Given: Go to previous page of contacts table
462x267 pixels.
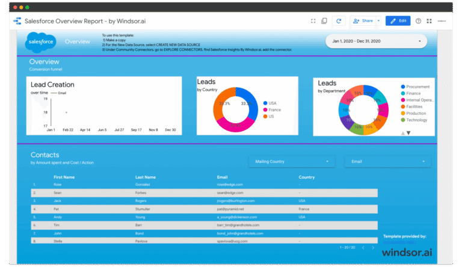Looking at the screenshot, I should coord(363,248).
